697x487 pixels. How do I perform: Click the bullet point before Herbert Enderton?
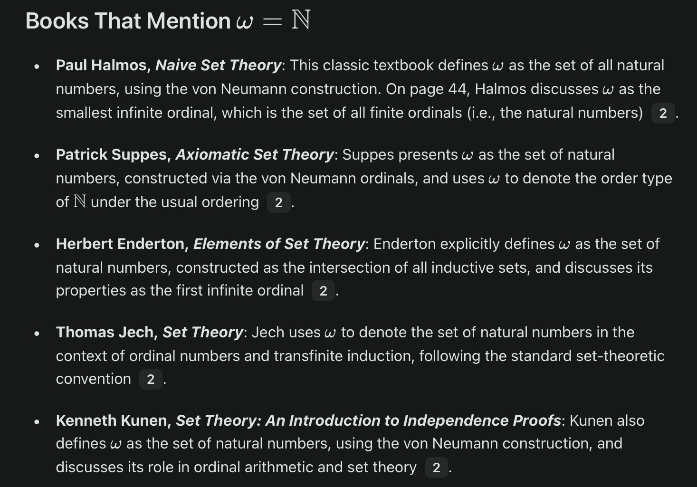point(37,245)
